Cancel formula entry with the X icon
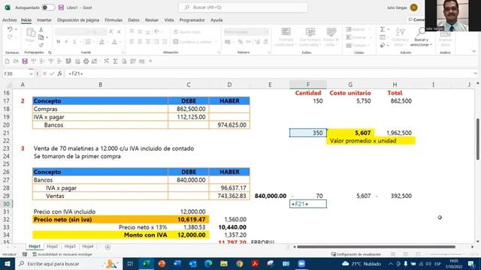Viewport: 481px width, 270px height. (x=44, y=73)
